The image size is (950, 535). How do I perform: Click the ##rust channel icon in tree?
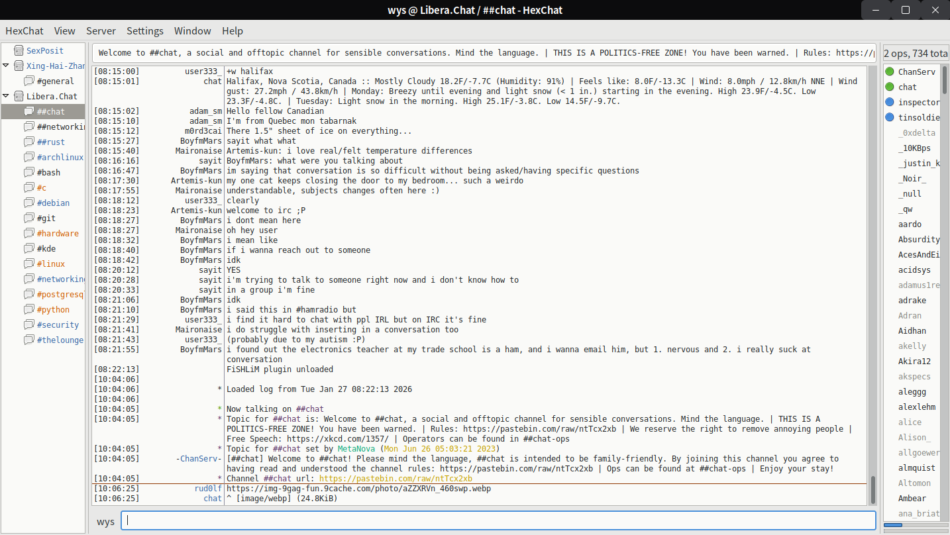point(28,142)
